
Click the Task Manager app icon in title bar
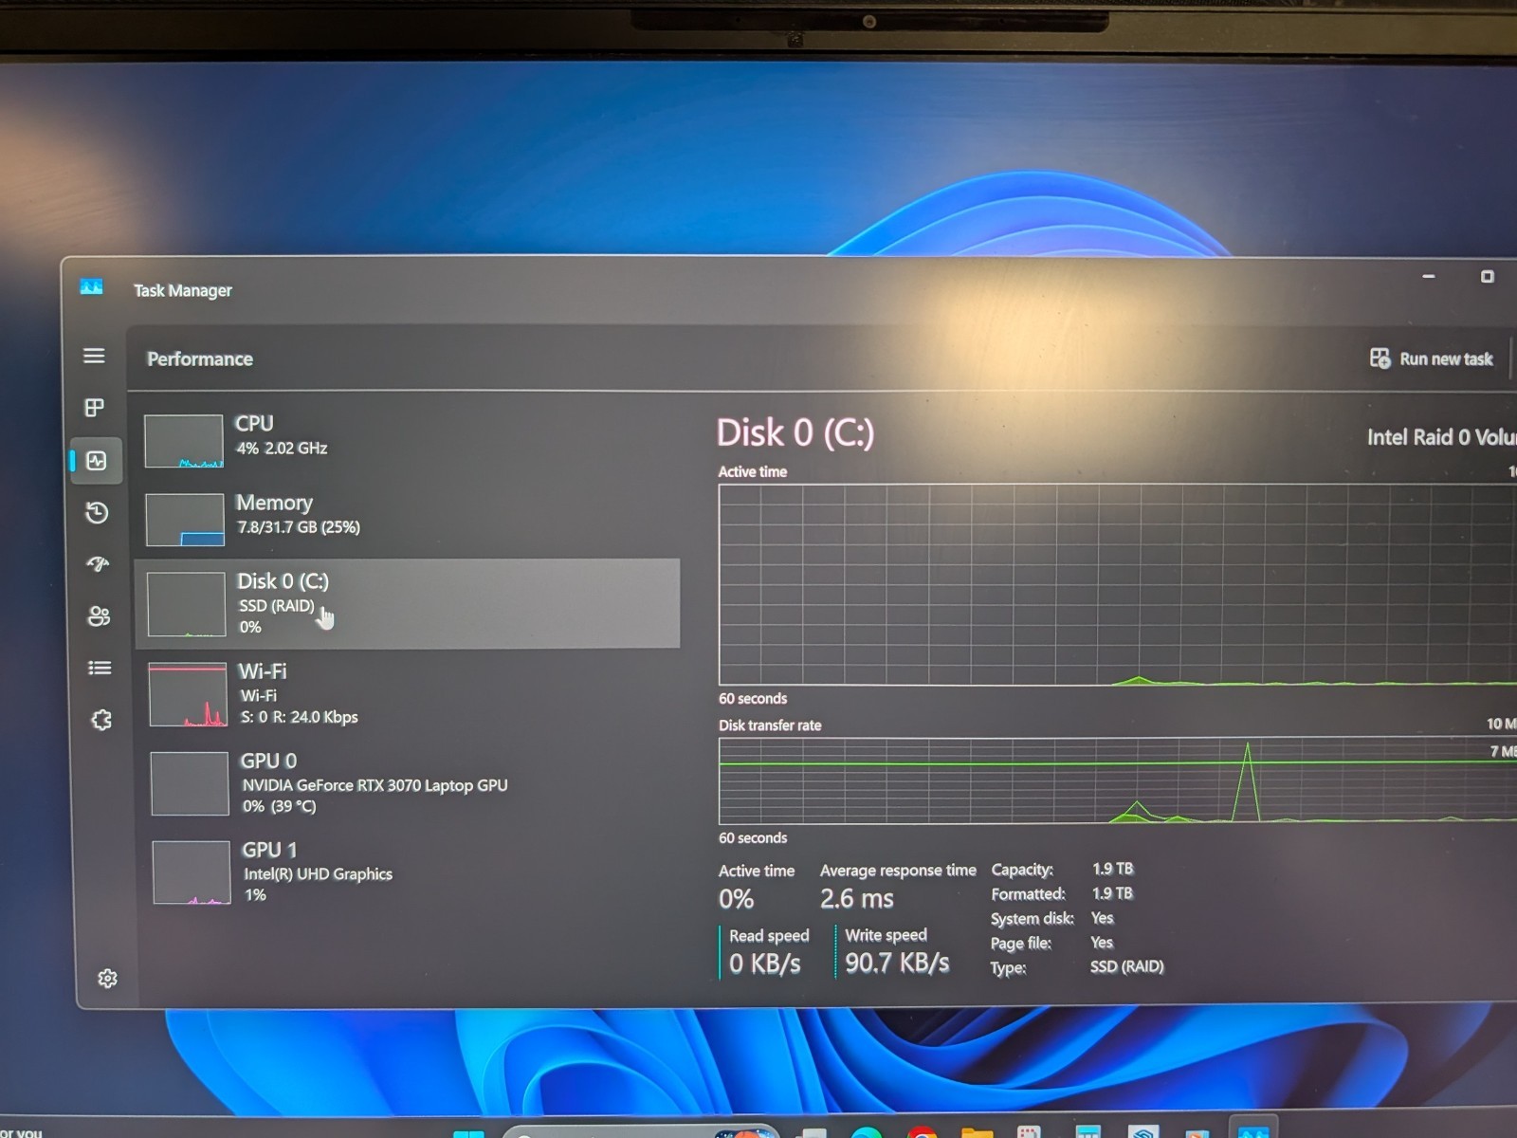click(92, 286)
